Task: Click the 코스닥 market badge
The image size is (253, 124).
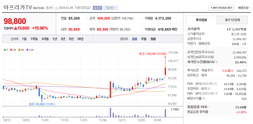Action: coord(49,7)
